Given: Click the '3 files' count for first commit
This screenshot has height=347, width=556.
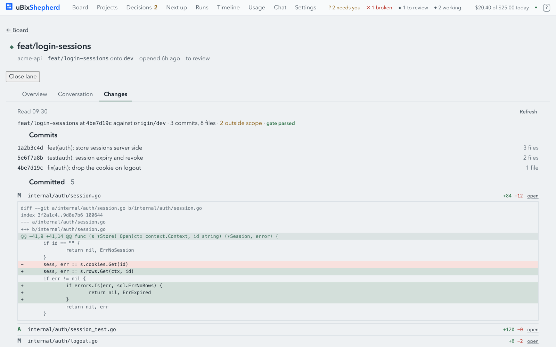Looking at the screenshot, I should [x=531, y=148].
